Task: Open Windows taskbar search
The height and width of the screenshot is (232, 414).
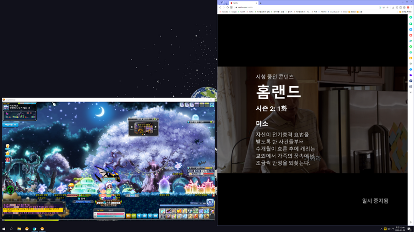Action: [x=11, y=229]
